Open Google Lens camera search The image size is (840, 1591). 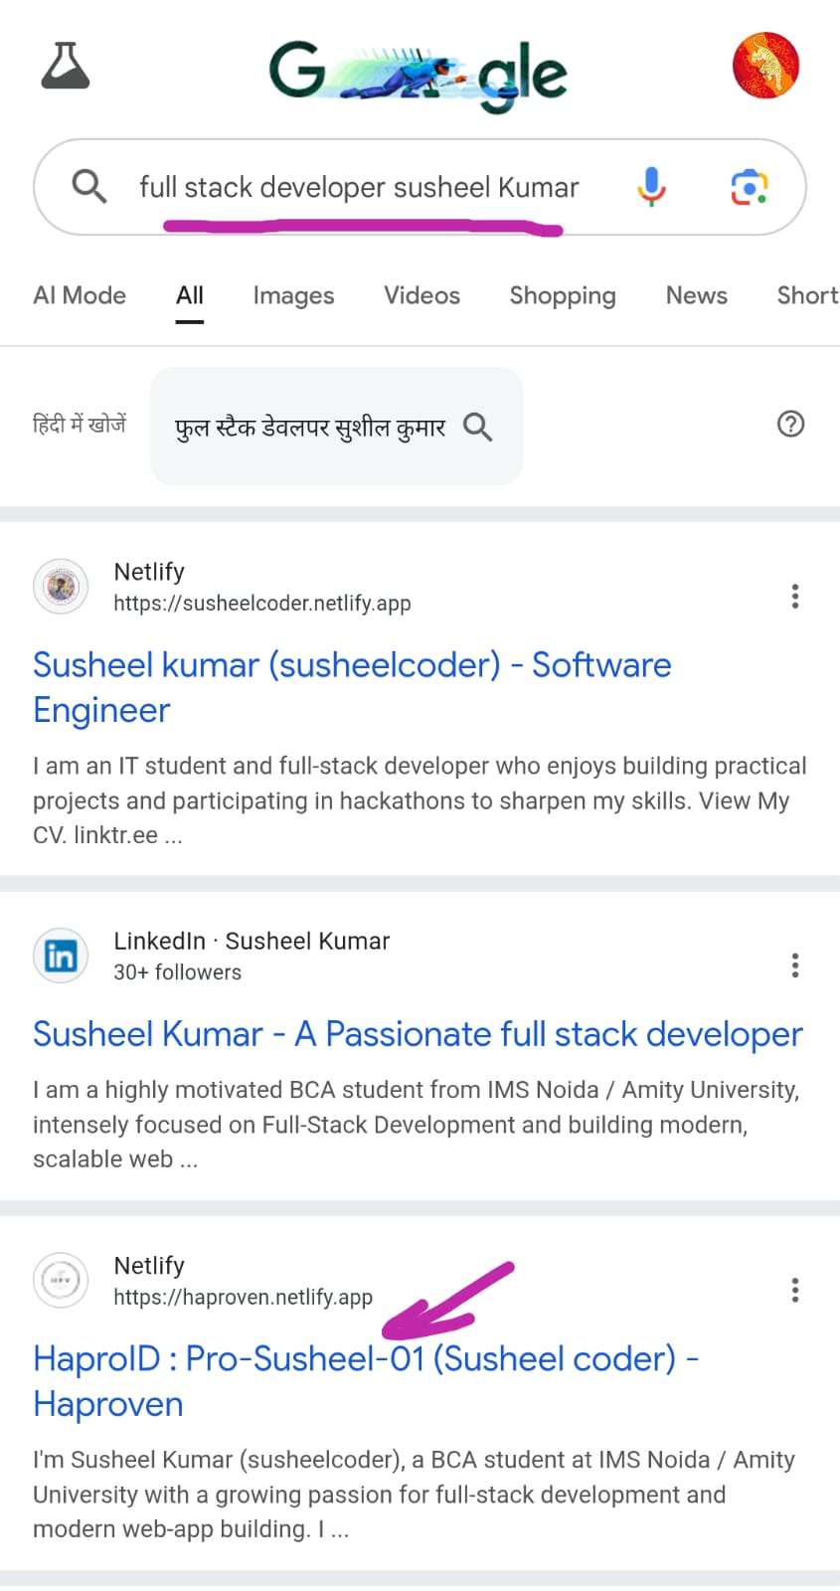[x=750, y=187]
